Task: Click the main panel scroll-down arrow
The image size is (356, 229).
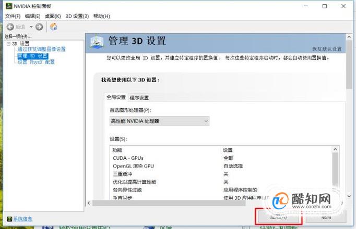Action: [x=349, y=196]
